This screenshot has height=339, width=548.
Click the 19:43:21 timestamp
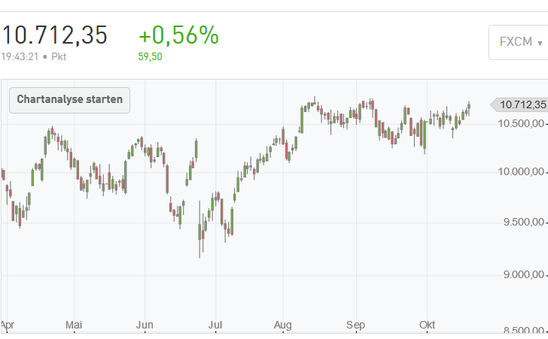coord(20,56)
